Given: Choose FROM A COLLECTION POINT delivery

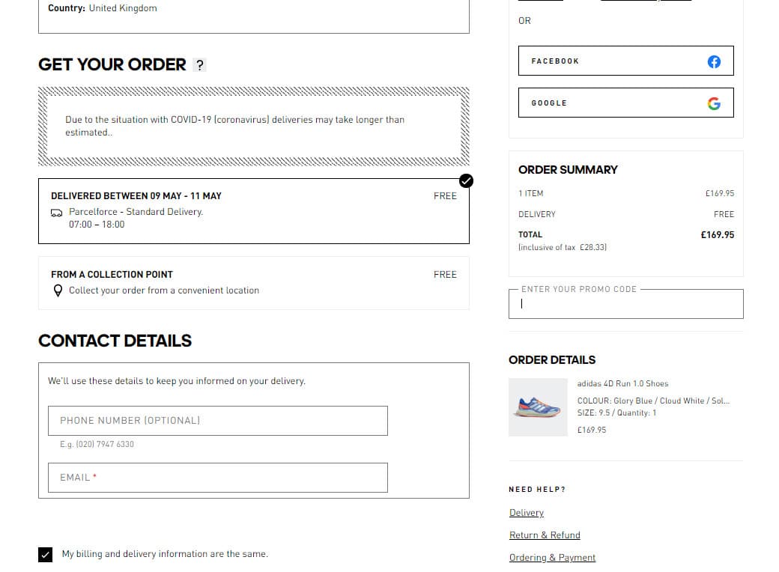Looking at the screenshot, I should point(254,282).
